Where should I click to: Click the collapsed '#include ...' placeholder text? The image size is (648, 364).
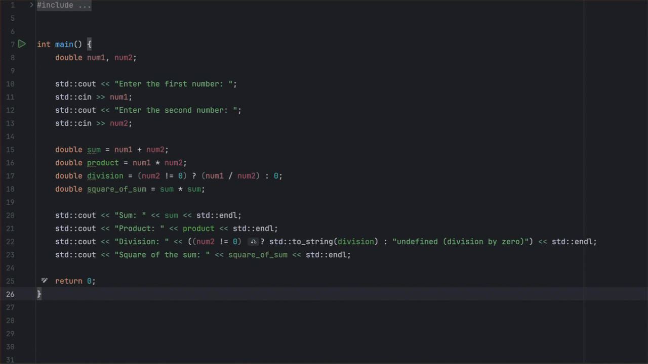click(64, 5)
